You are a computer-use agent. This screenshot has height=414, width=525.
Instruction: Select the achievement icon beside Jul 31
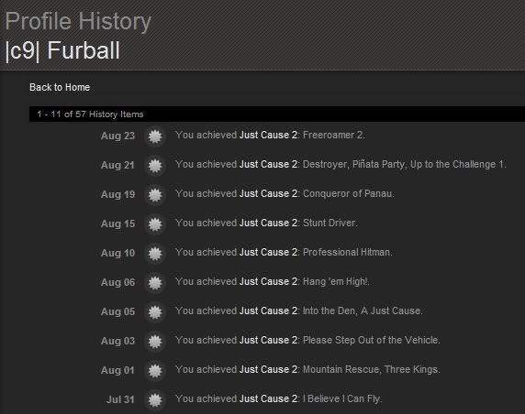click(x=155, y=400)
